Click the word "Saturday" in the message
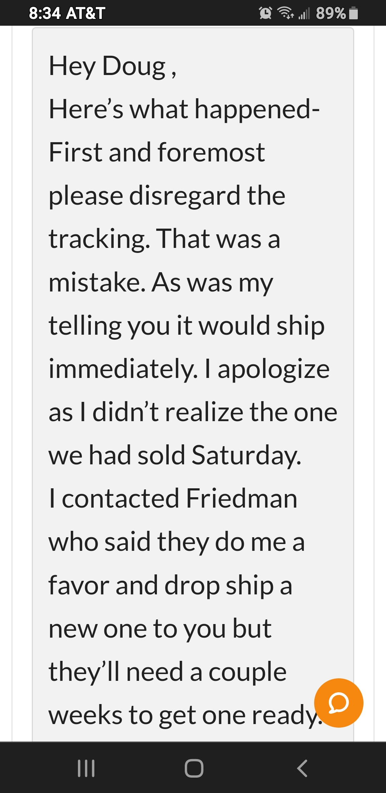386x793 pixels. (246, 456)
